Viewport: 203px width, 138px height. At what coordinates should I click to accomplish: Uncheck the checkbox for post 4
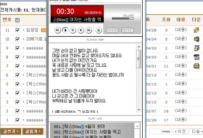[x=17, y=93]
